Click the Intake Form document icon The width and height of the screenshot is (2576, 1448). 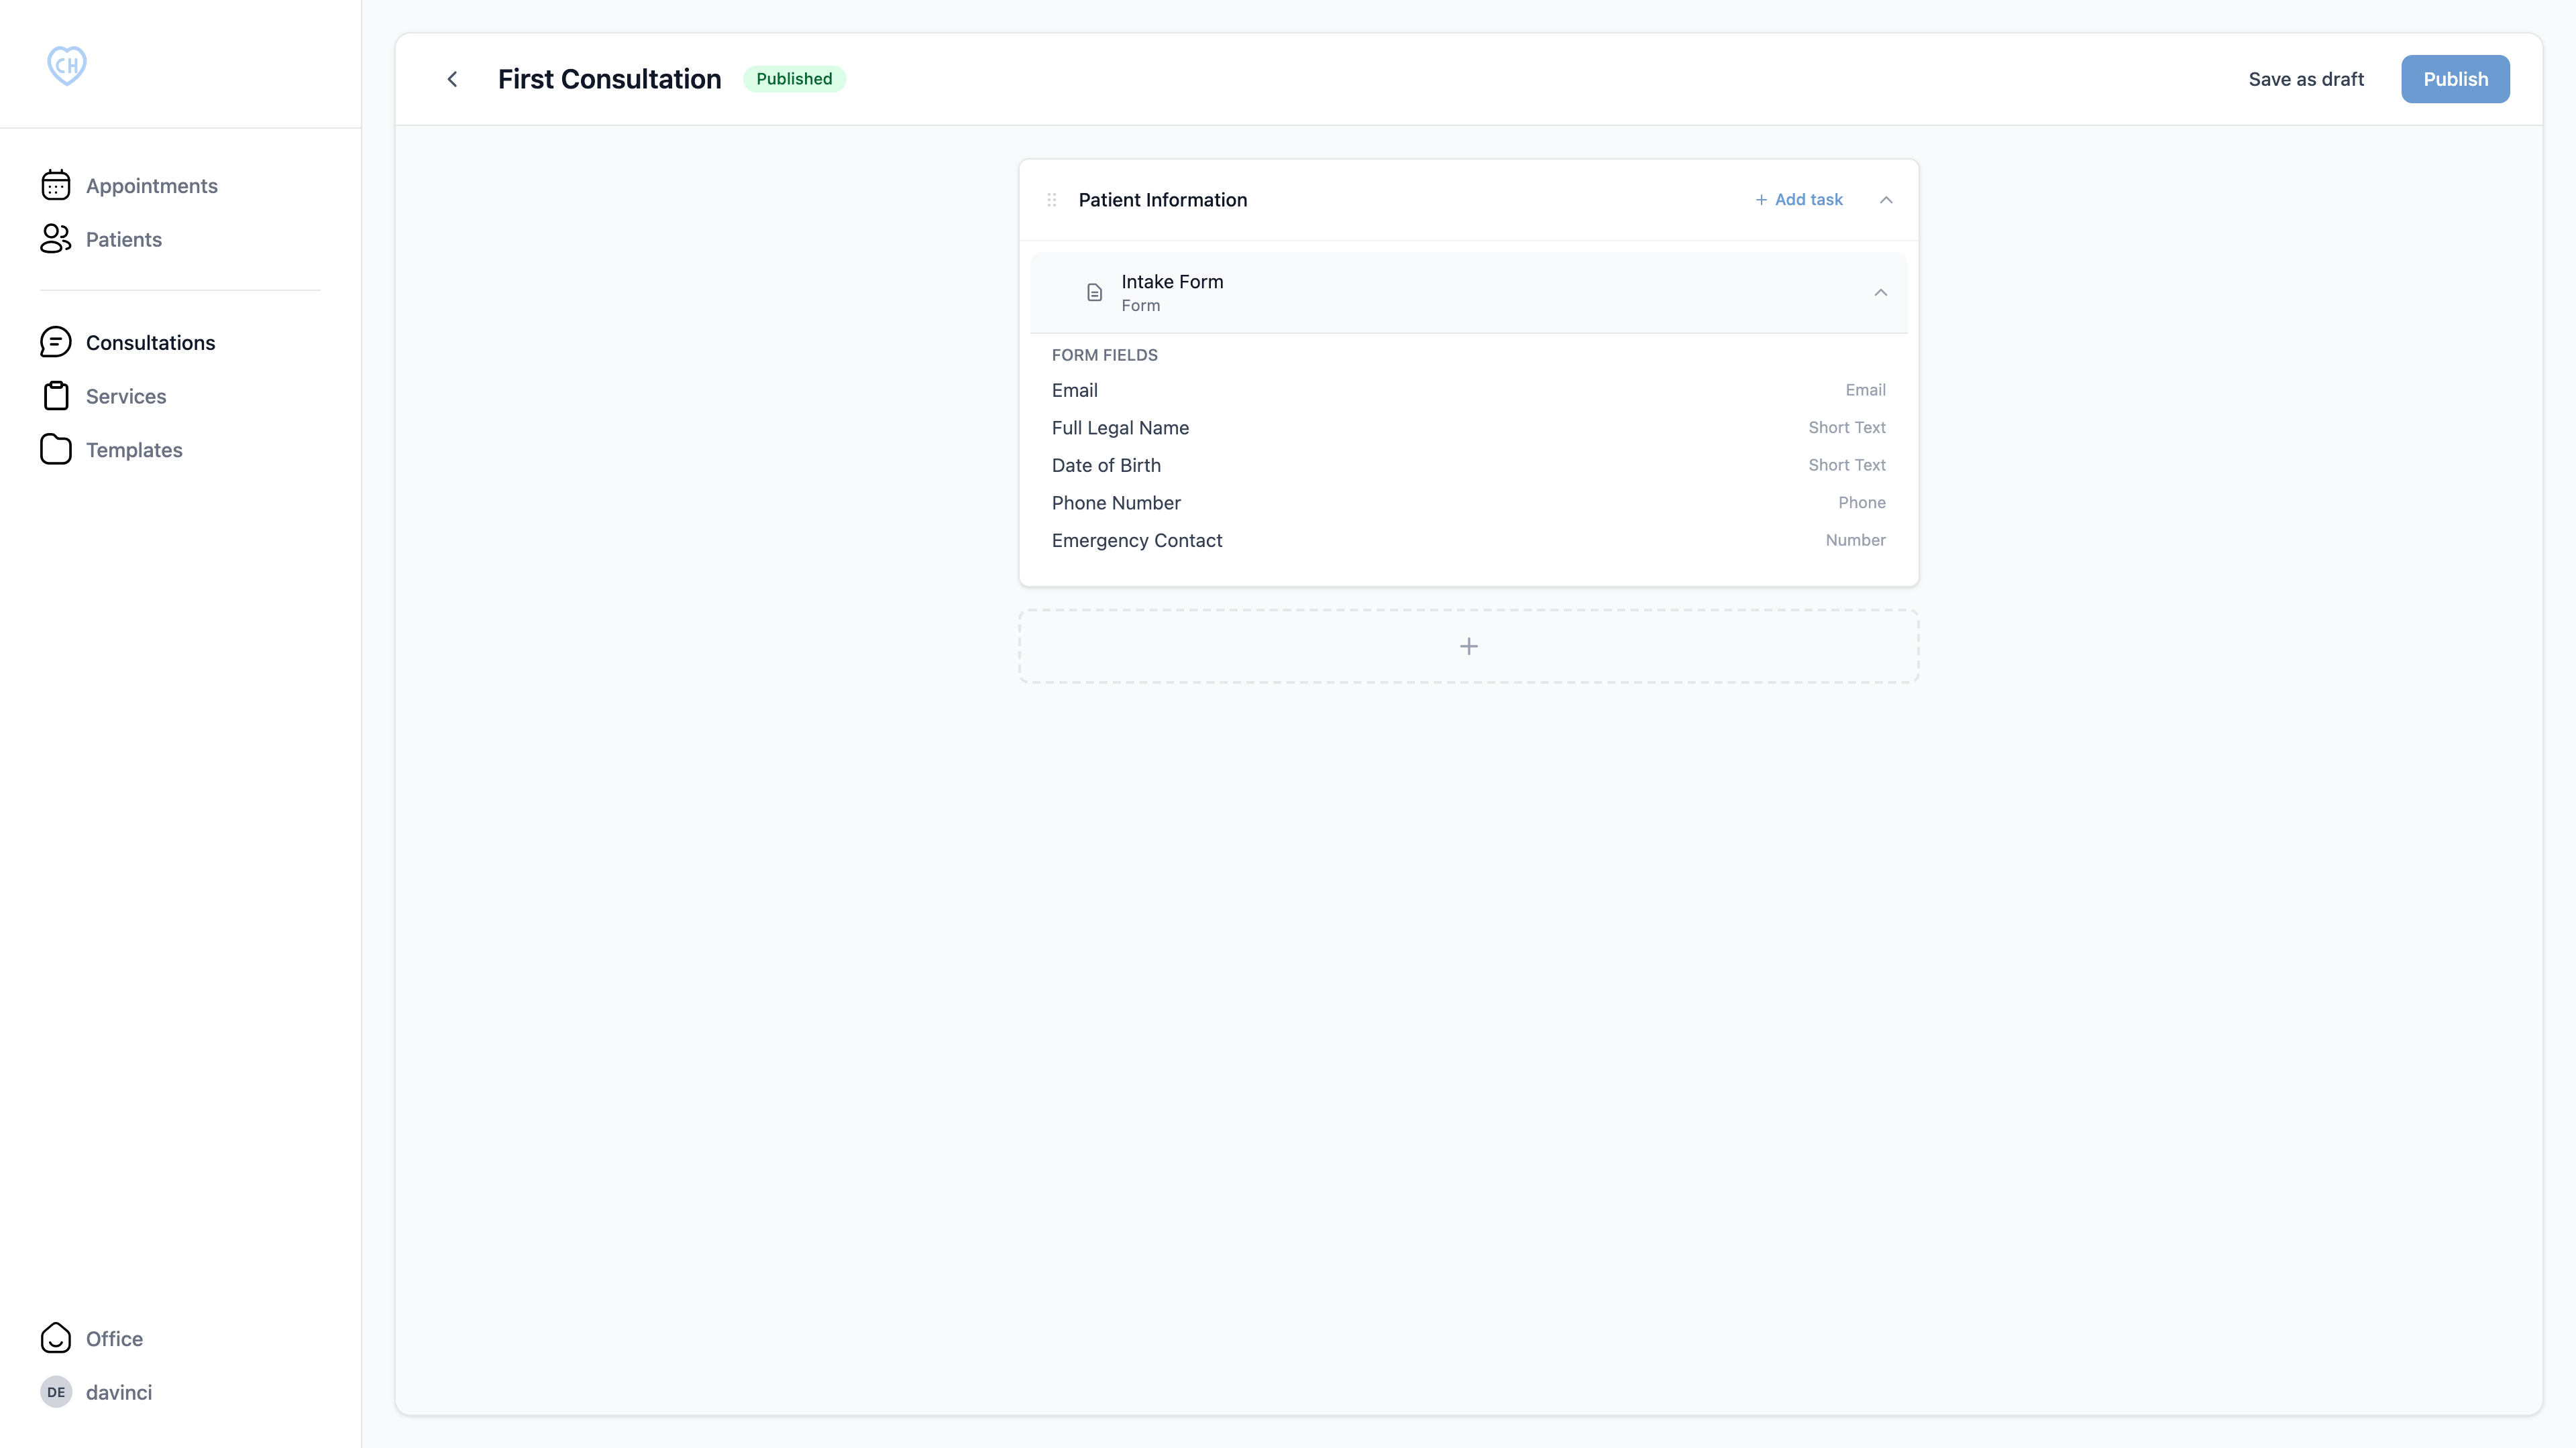[x=1094, y=293]
